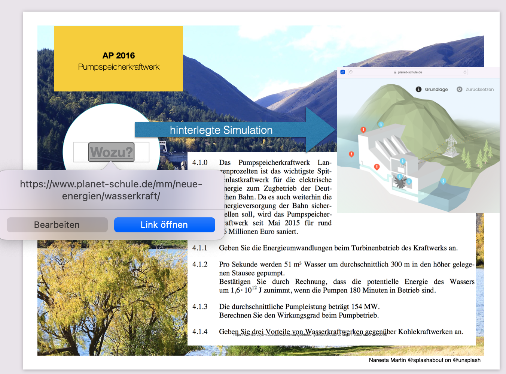This screenshot has height=374, width=506.
Task: Click the blue info marker over the lower reservoir
Action: [x=443, y=181]
